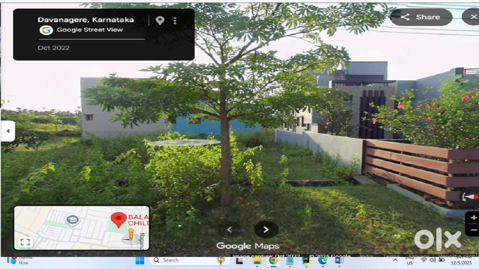Close the Street View panel

pyautogui.click(x=471, y=17)
